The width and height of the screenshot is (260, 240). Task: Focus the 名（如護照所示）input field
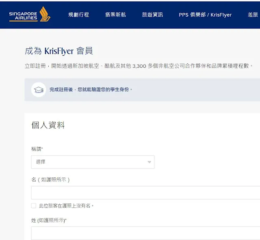(x=145, y=192)
